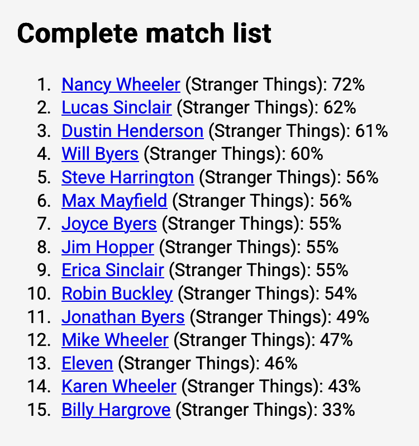Click Billy Hargrove's 33% match score
The height and width of the screenshot is (446, 419).
pos(339,410)
